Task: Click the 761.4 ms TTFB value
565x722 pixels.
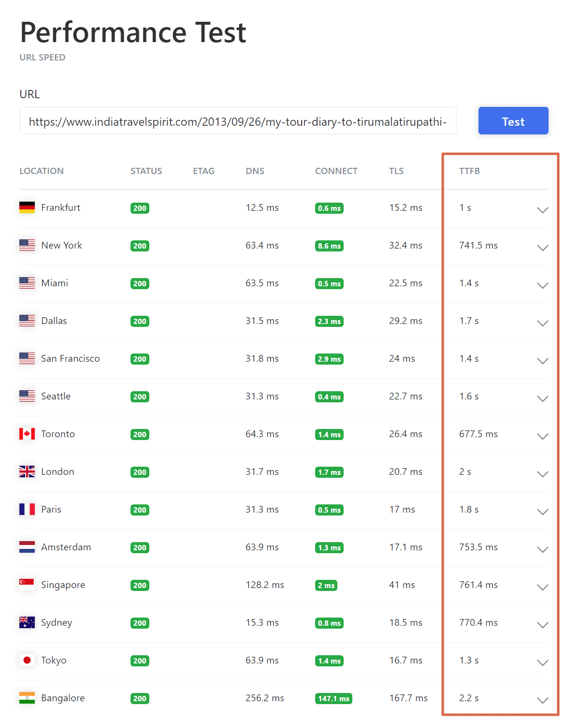Action: (478, 585)
